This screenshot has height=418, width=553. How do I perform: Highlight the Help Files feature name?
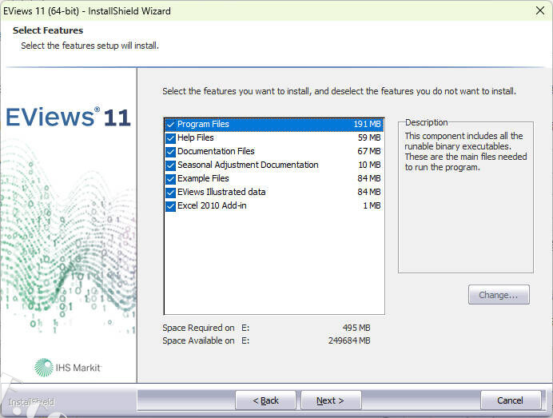pyautogui.click(x=195, y=138)
